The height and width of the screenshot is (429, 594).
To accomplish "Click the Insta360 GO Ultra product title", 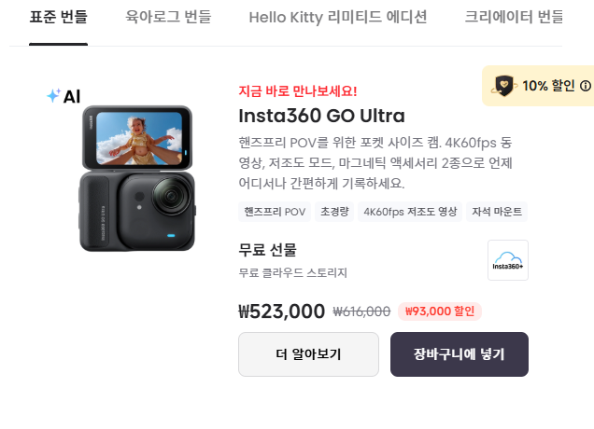I will coord(321,116).
